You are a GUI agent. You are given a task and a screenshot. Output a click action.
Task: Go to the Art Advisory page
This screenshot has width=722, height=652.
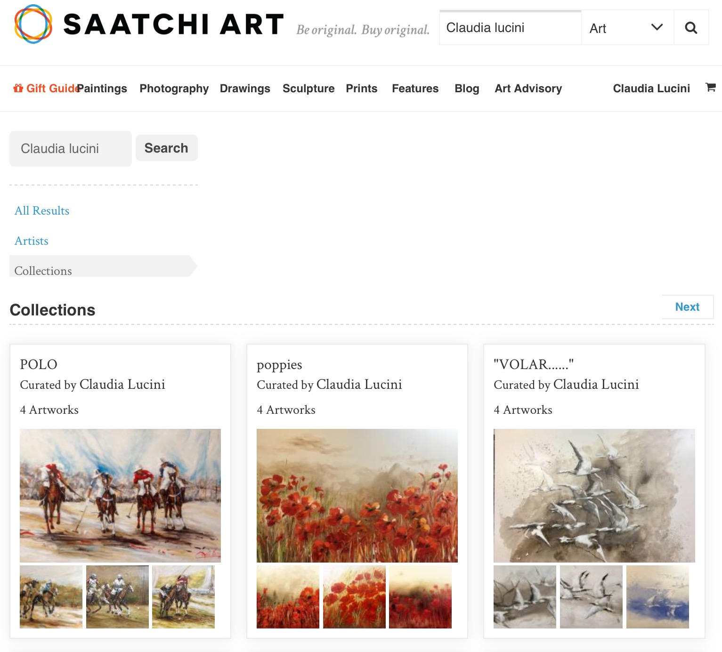[528, 89]
